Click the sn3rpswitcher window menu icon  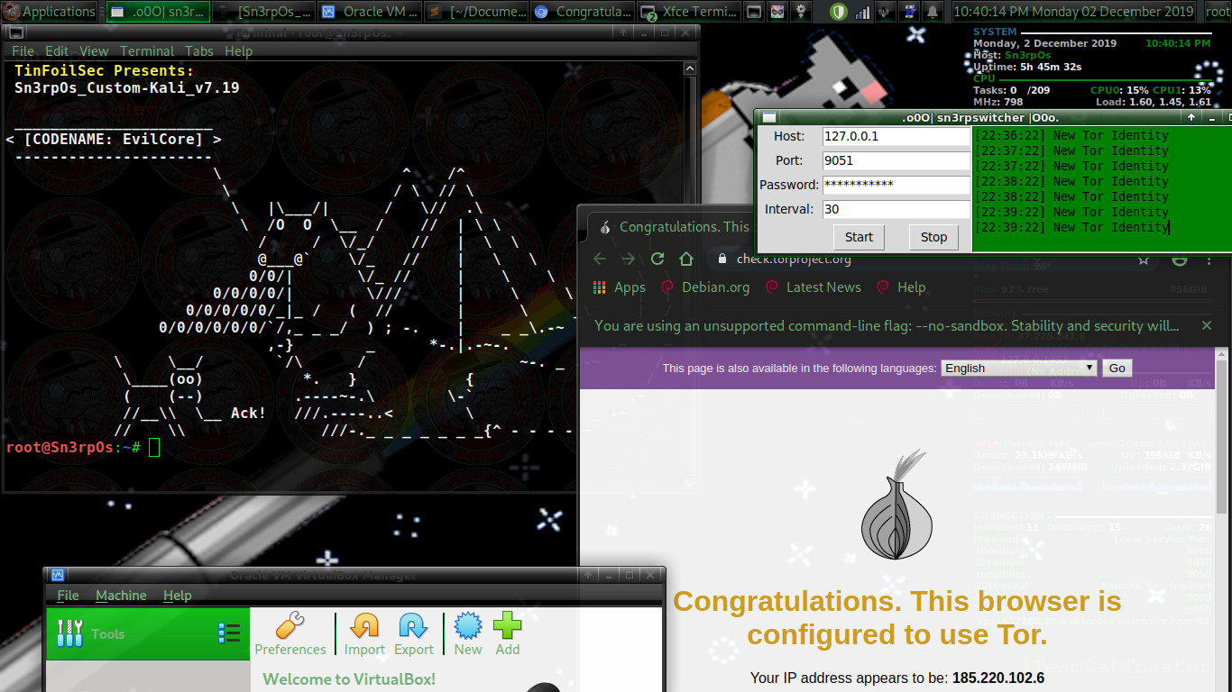pos(768,117)
